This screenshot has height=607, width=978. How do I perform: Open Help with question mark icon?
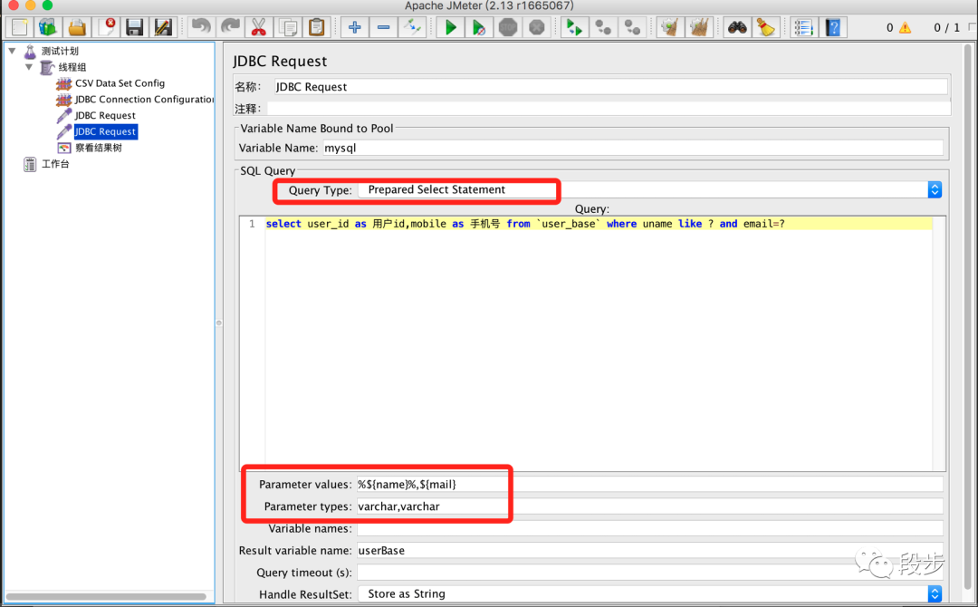click(x=833, y=27)
